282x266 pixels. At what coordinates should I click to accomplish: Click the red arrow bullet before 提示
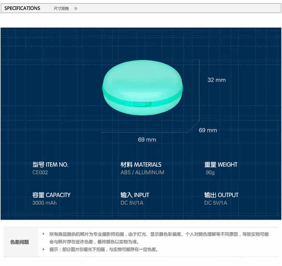(43, 249)
